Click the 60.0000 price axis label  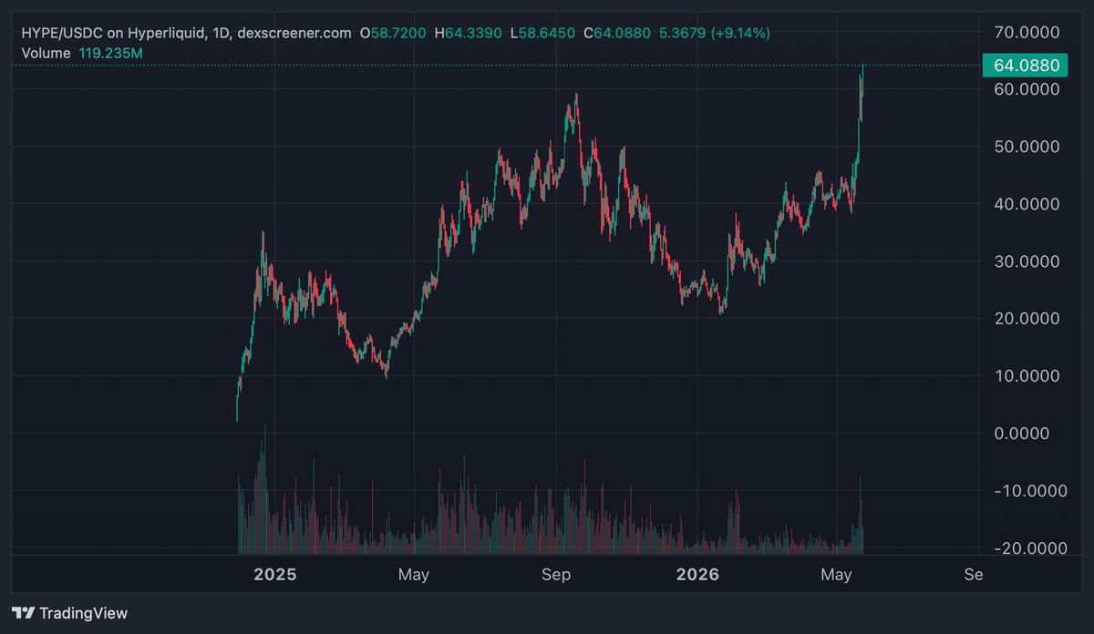click(1026, 89)
